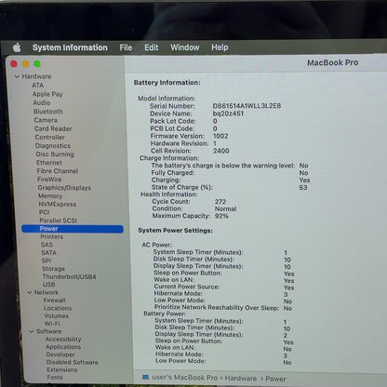Image resolution: width=387 pixels, height=387 pixels.
Task: Select Thunderbolt/USB4 item
Action: point(69,276)
